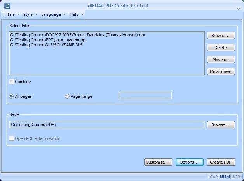Open the Customize dialog
This screenshot has width=244, height=181.
158,162
